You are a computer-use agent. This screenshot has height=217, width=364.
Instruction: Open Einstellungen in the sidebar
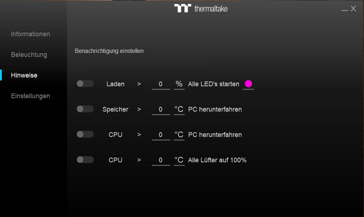coord(31,96)
